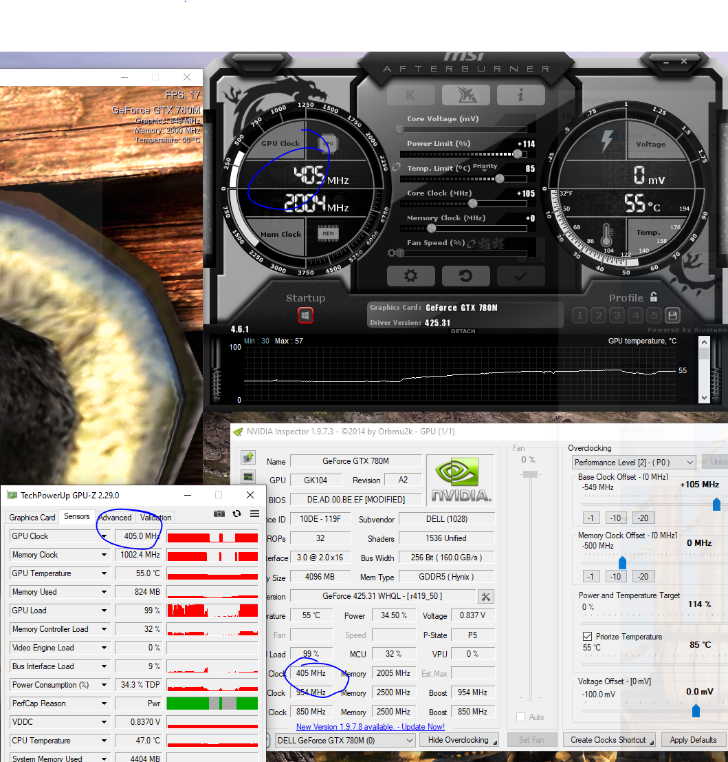
Task: Click the Inspector Name field GeForce GTX 780M
Action: coord(355,461)
